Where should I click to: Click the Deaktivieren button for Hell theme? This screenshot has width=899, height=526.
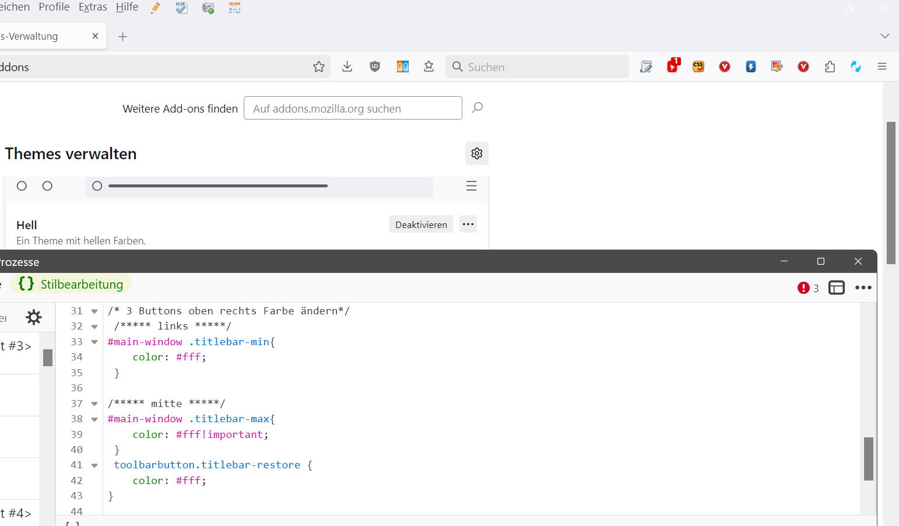click(x=421, y=225)
